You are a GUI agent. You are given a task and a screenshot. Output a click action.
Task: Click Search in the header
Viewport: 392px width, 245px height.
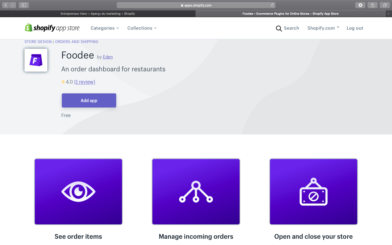click(291, 28)
